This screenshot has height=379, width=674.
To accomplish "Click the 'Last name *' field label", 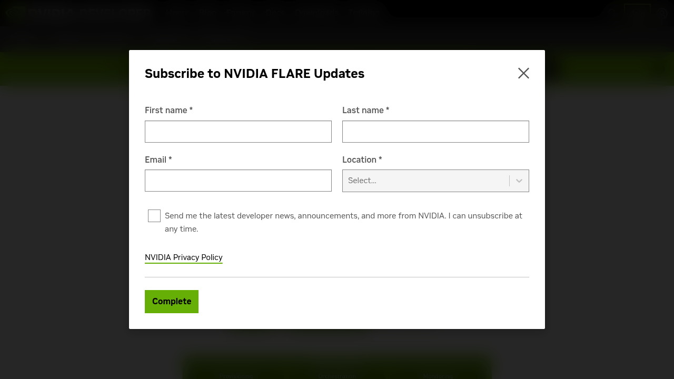I will click(365, 110).
